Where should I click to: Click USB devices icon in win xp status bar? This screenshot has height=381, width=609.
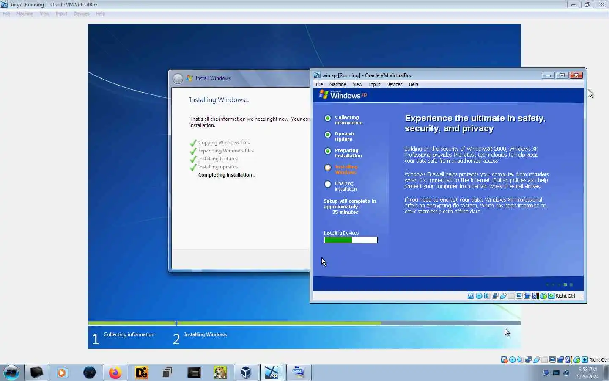tap(503, 296)
